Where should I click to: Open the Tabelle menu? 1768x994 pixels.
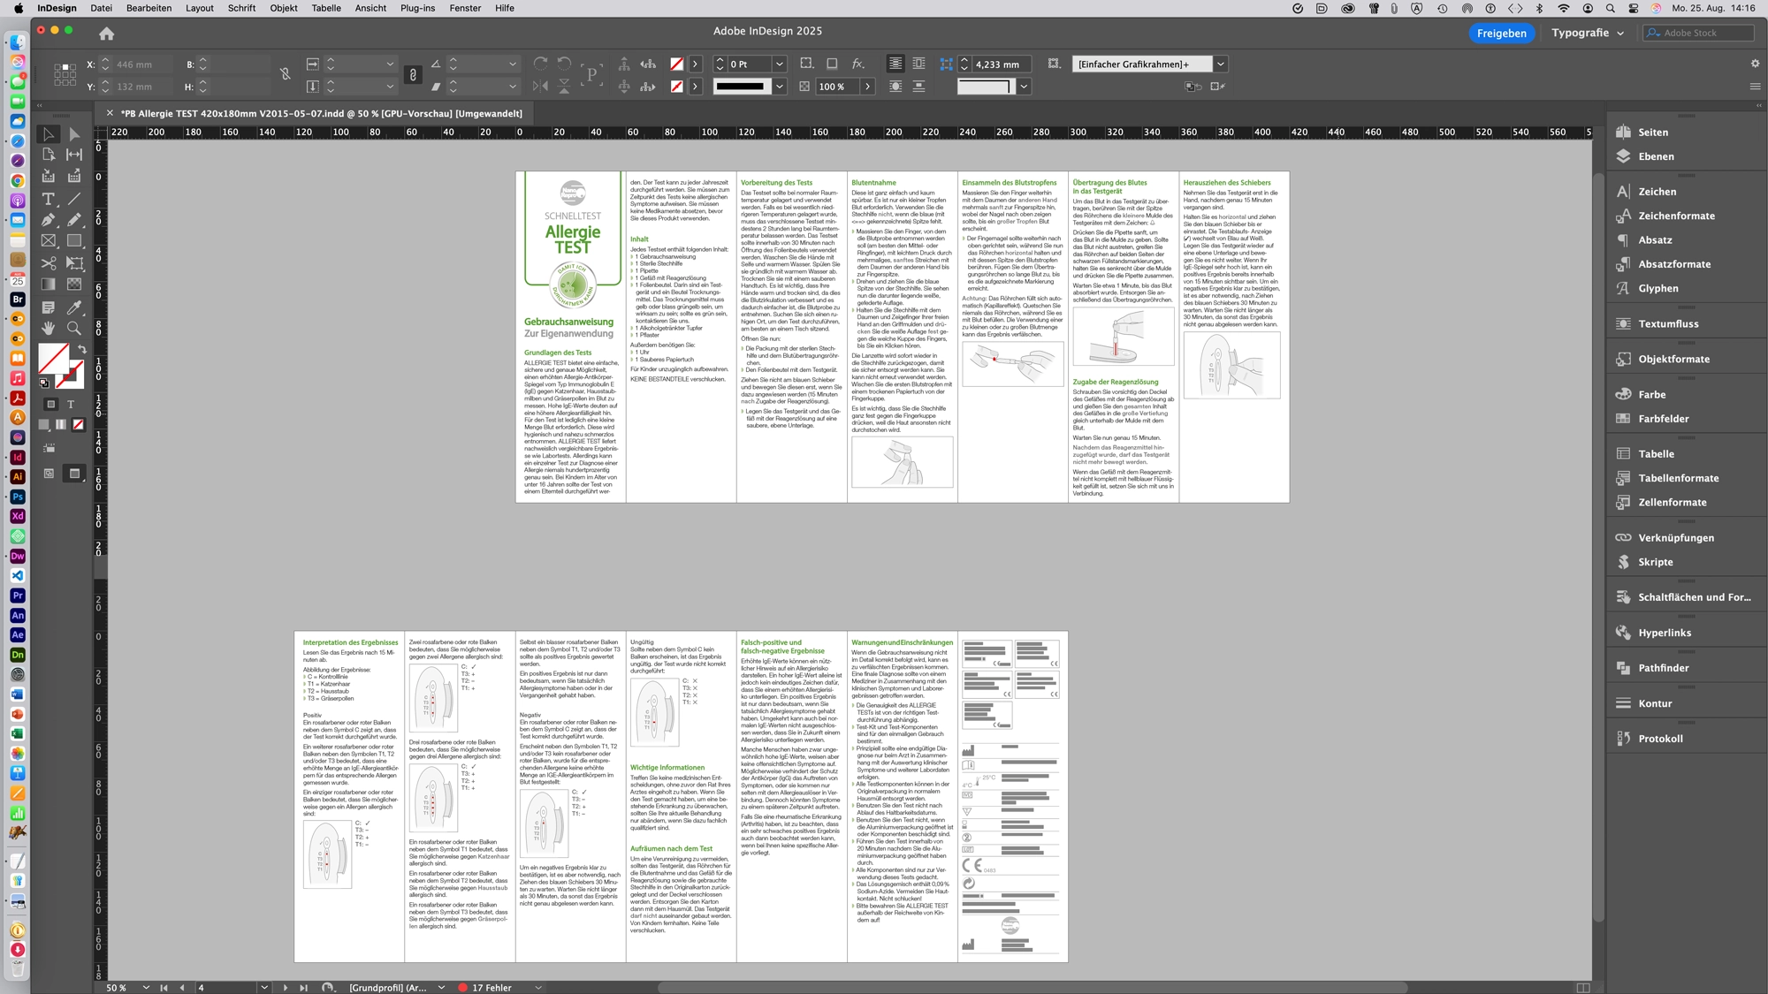click(325, 8)
